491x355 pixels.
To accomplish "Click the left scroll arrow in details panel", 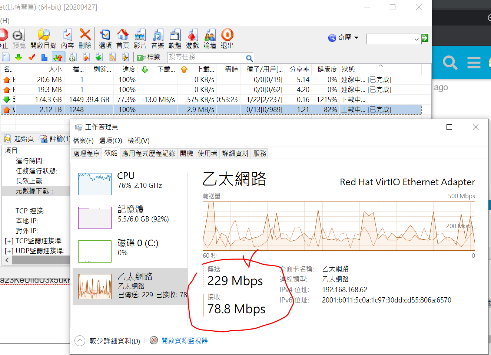I will point(7,260).
